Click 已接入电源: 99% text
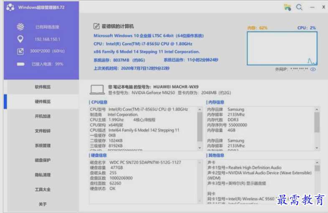This screenshot has width=328, height=213. (x=47, y=64)
